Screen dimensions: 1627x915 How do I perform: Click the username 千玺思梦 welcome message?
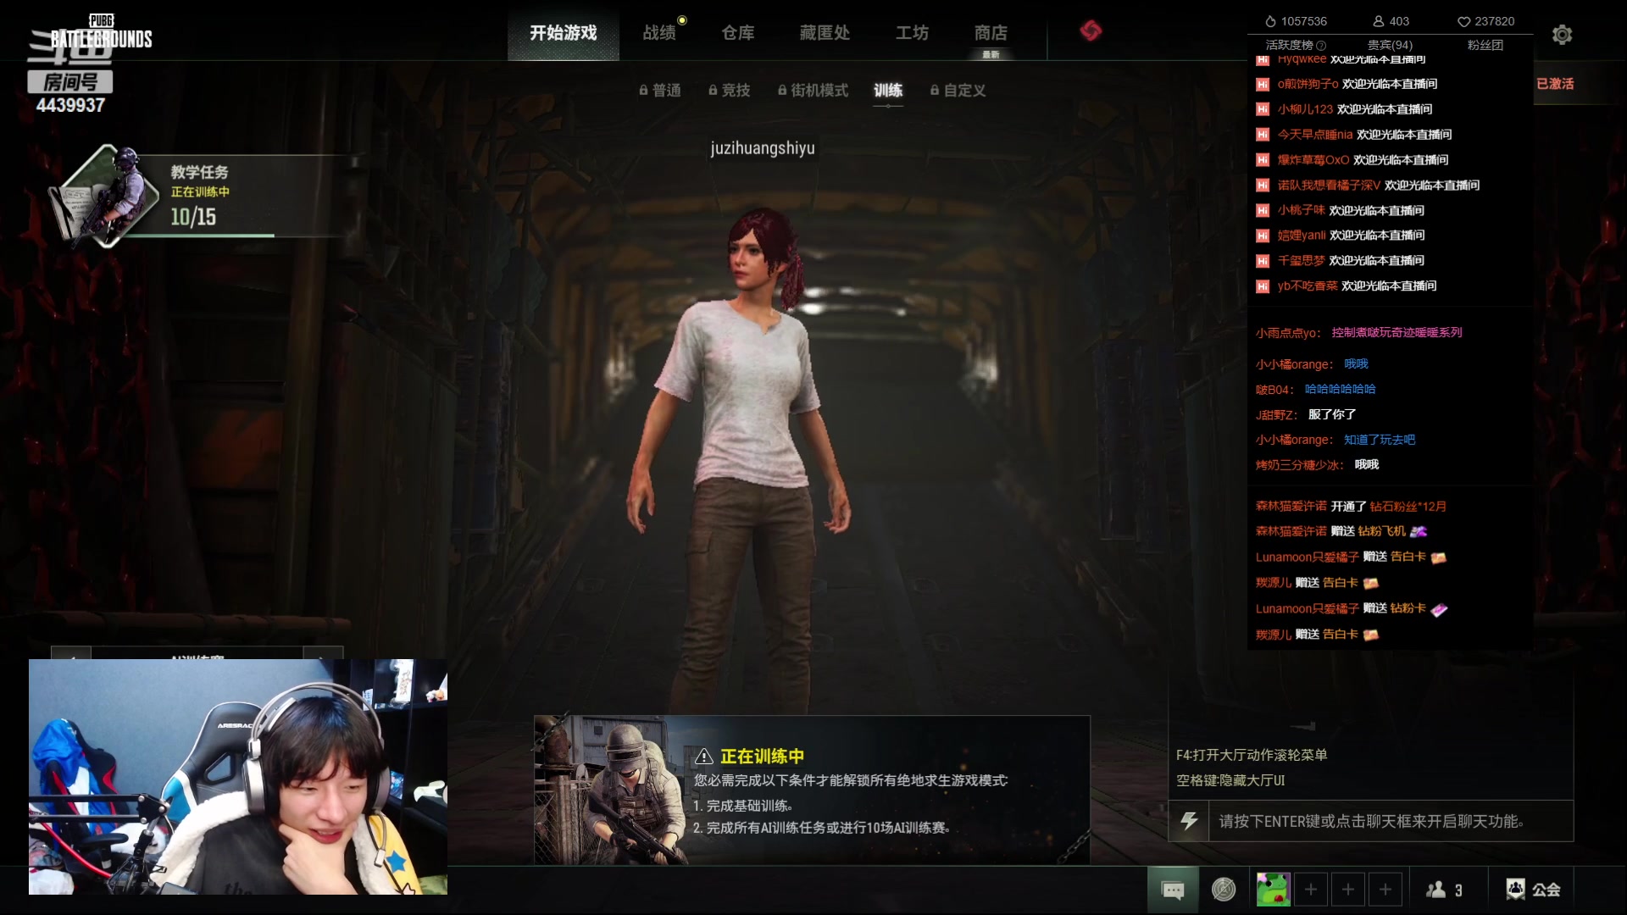tap(1301, 261)
